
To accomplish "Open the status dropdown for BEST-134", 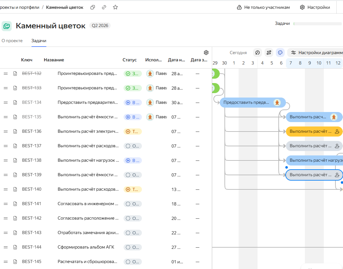I will pos(132,102).
